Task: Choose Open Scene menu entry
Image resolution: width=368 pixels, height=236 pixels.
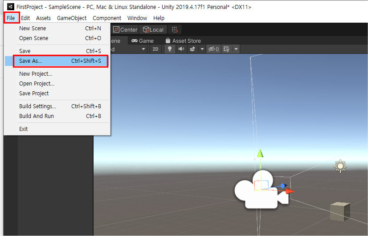Action: point(57,38)
